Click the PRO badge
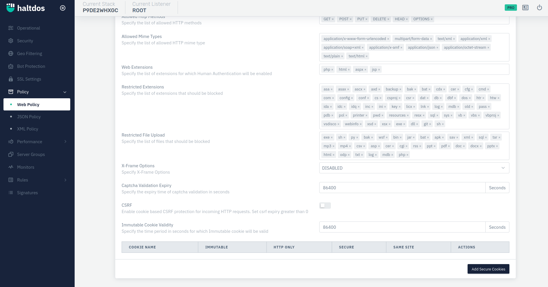 click(511, 8)
